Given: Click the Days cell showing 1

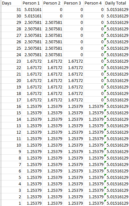Looking at the screenshot, I should (x=11, y=203).
